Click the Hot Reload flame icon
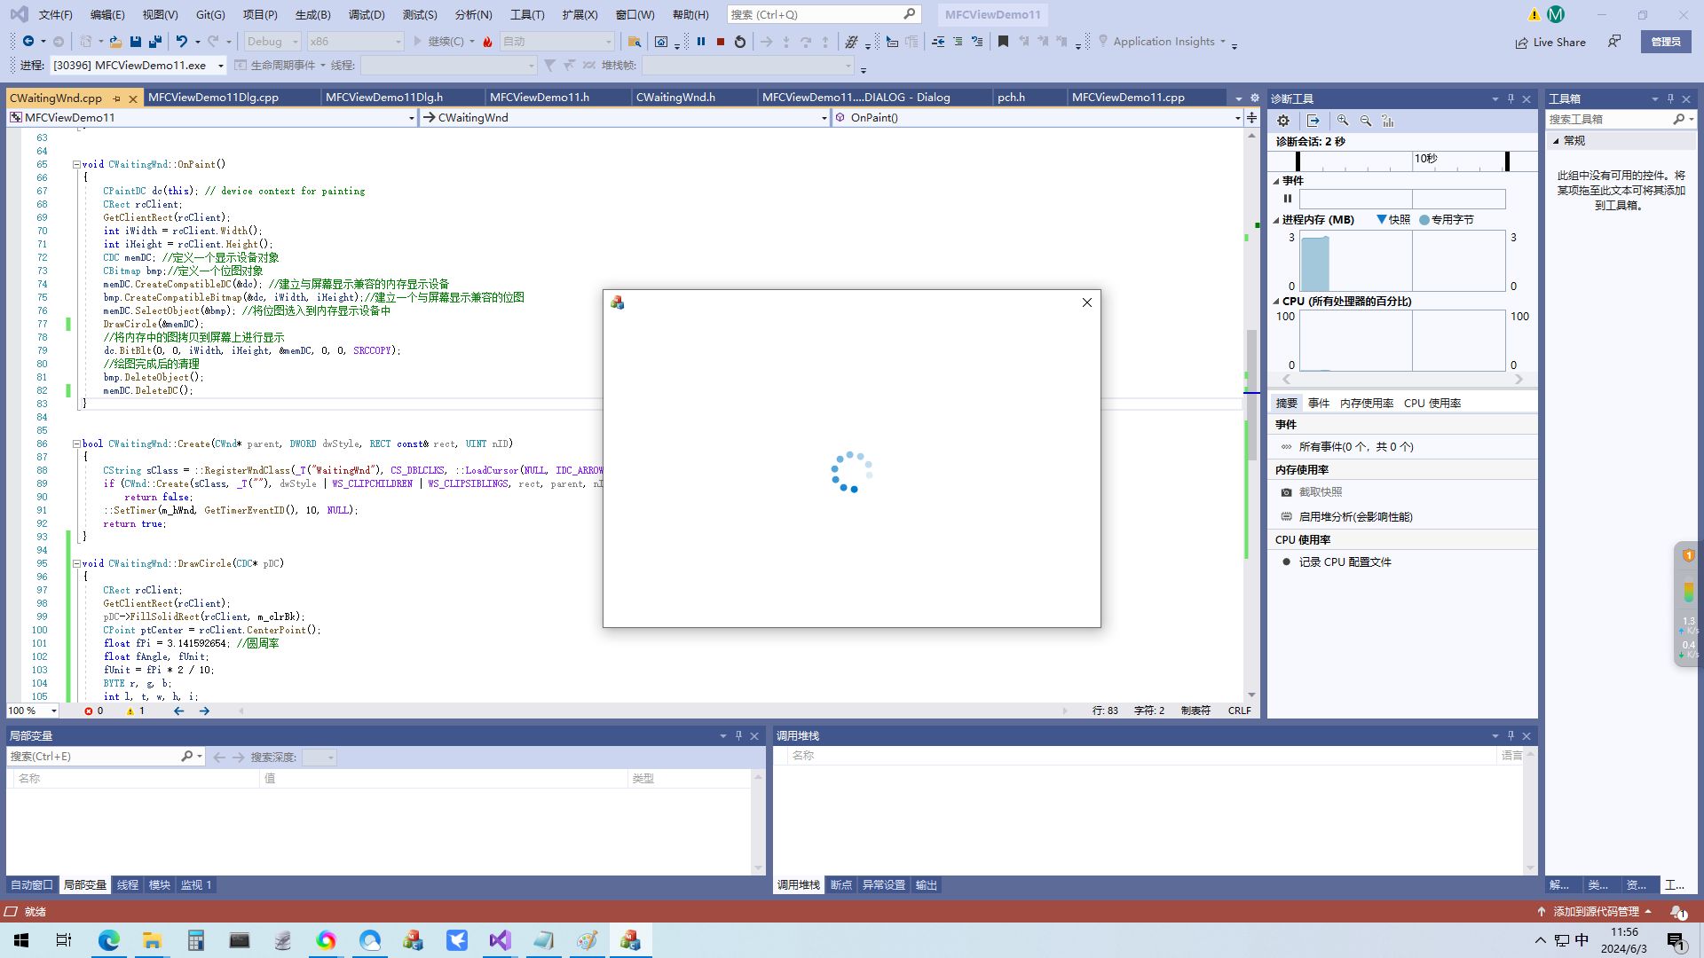This screenshot has width=1704, height=958. point(487,42)
